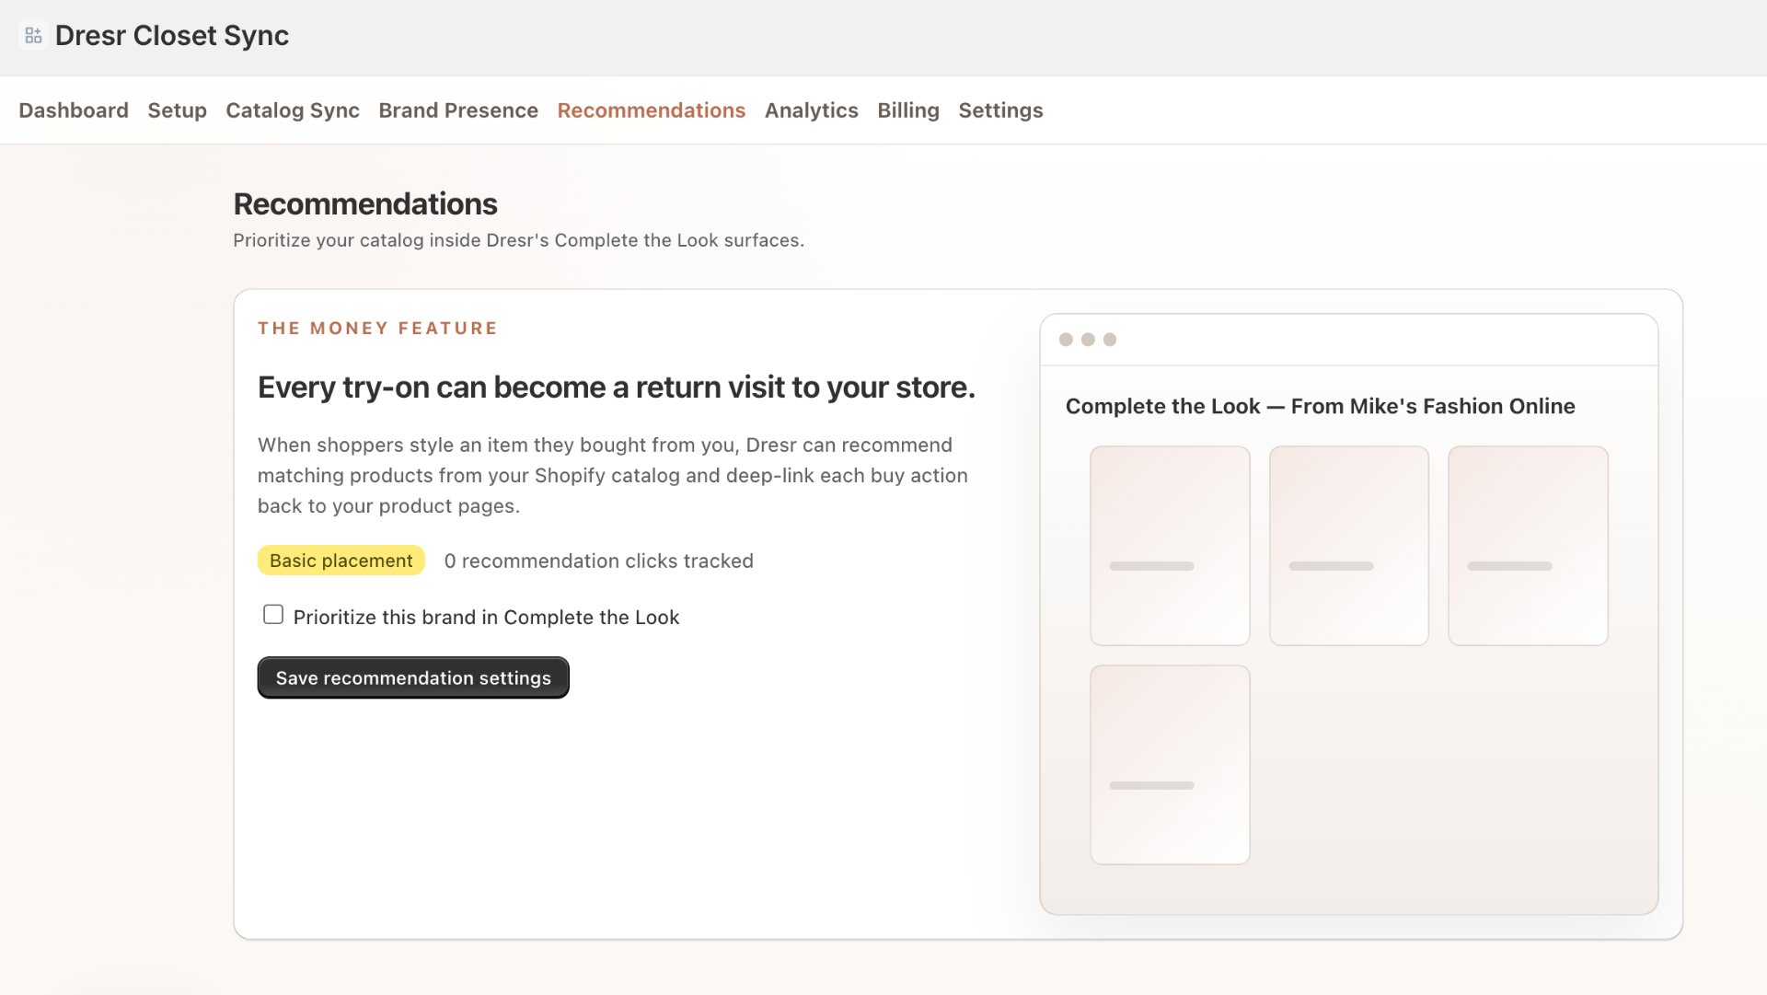Go to the Setup tab
This screenshot has width=1767, height=995.
177,110
